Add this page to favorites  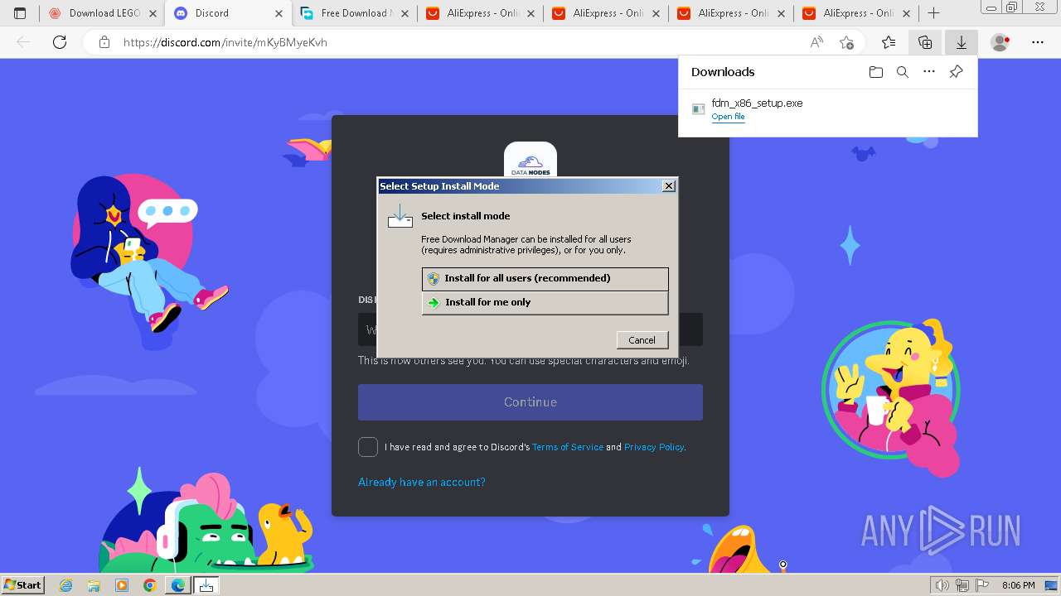pyautogui.click(x=846, y=42)
